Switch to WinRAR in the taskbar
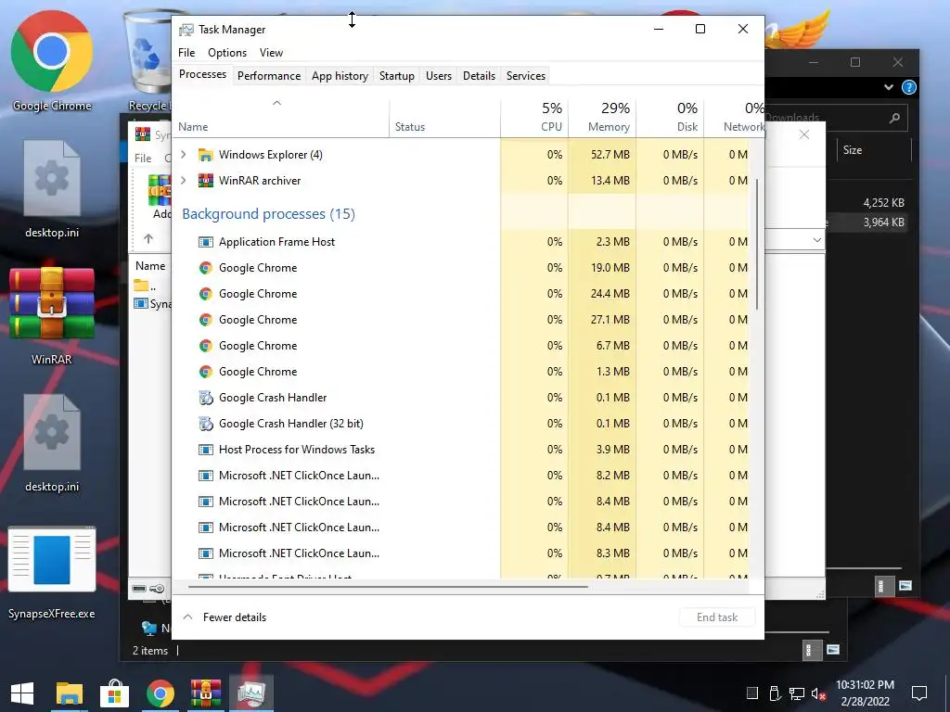The width and height of the screenshot is (950, 712). pos(206,693)
